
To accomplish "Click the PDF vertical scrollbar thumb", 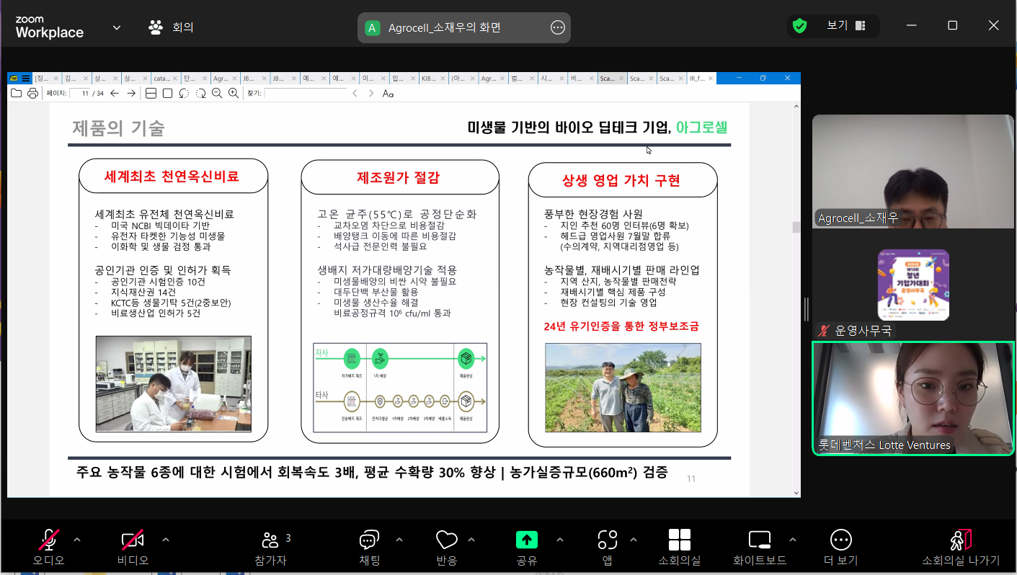I will (x=796, y=227).
